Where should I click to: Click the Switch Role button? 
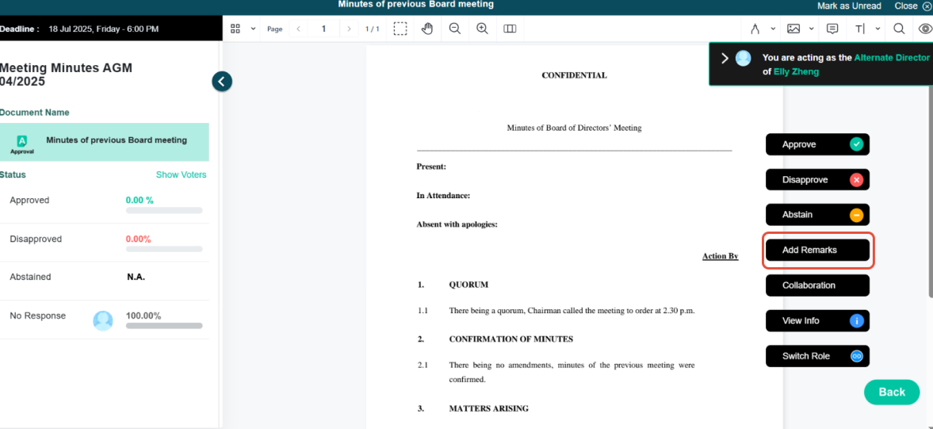pyautogui.click(x=817, y=356)
